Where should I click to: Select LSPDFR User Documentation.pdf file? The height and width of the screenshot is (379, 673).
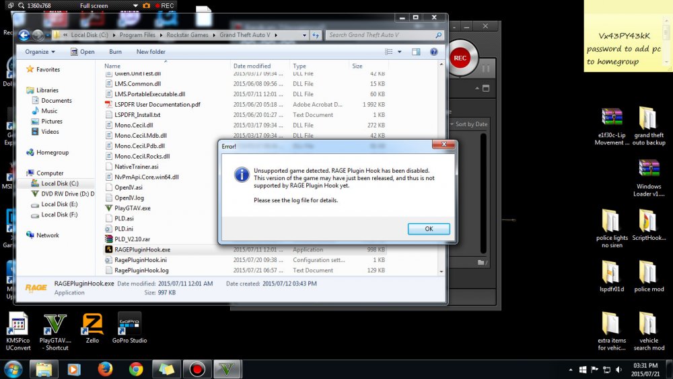pyautogui.click(x=157, y=105)
